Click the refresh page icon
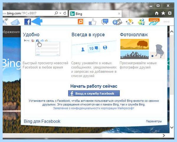Viewport: 177px width, 142px height. click(65, 13)
